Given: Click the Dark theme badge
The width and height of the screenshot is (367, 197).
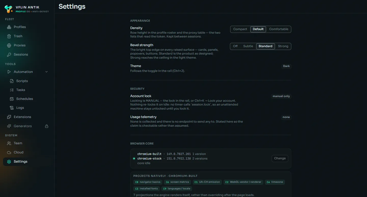Looking at the screenshot, I should [286, 66].
